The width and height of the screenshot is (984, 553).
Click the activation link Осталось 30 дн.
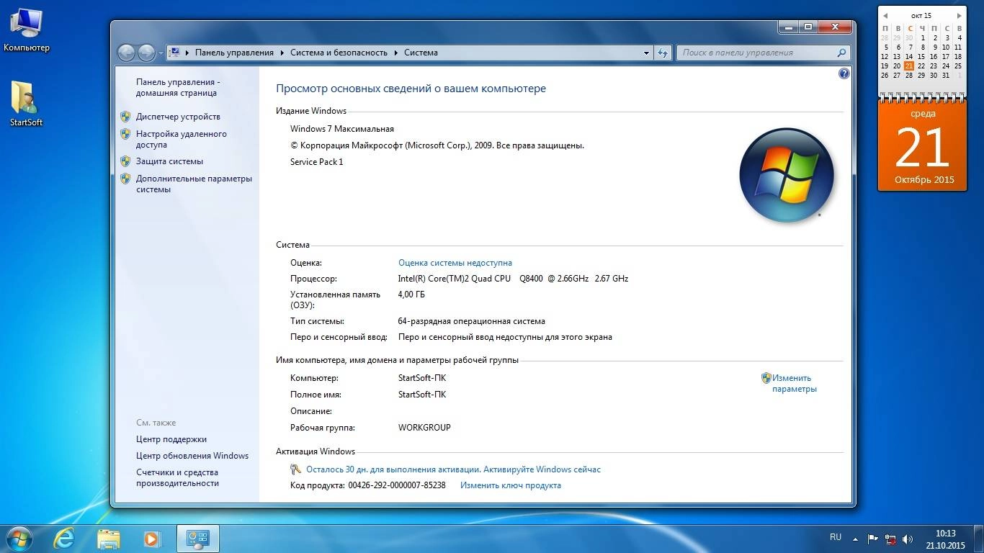pyautogui.click(x=453, y=469)
